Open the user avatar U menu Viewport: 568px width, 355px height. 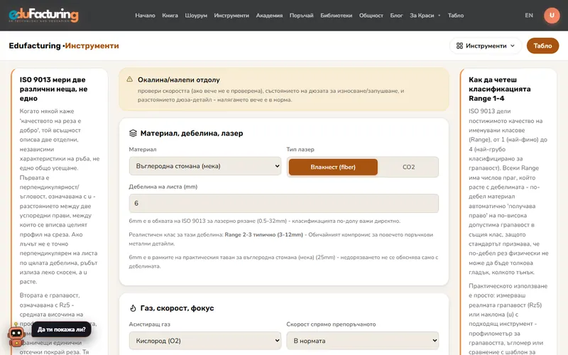(552, 15)
